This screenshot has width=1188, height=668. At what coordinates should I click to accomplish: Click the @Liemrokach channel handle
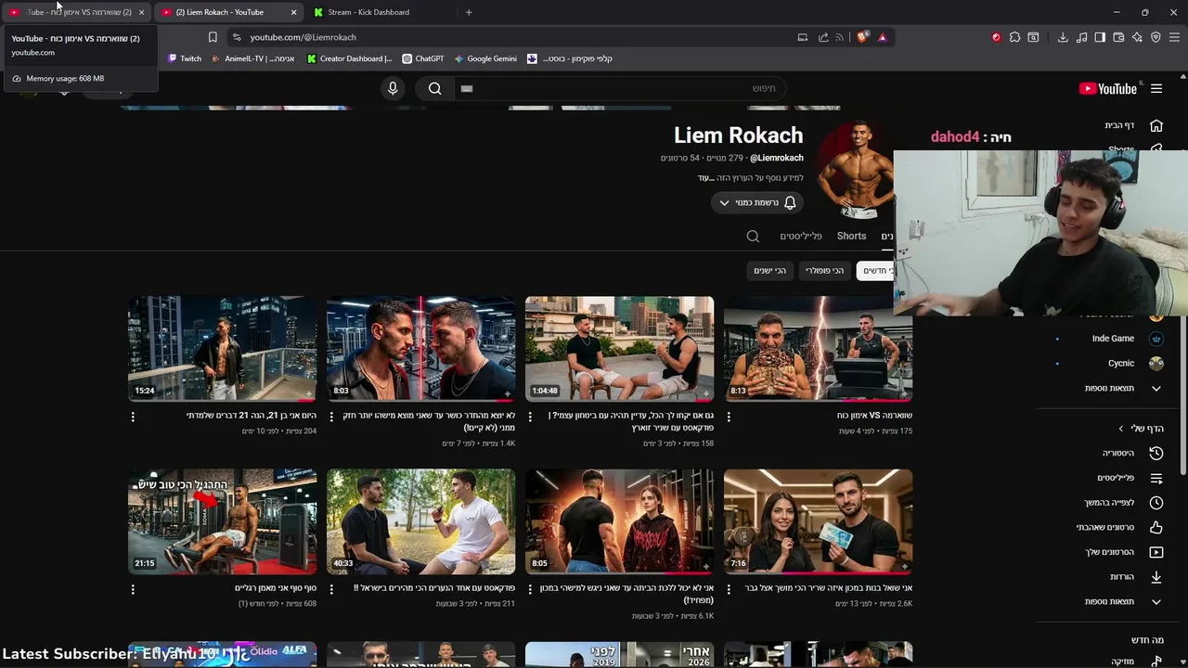pyautogui.click(x=776, y=159)
